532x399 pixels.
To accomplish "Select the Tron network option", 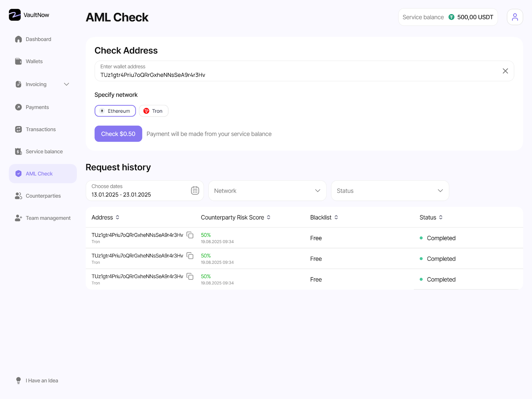I will (153, 111).
